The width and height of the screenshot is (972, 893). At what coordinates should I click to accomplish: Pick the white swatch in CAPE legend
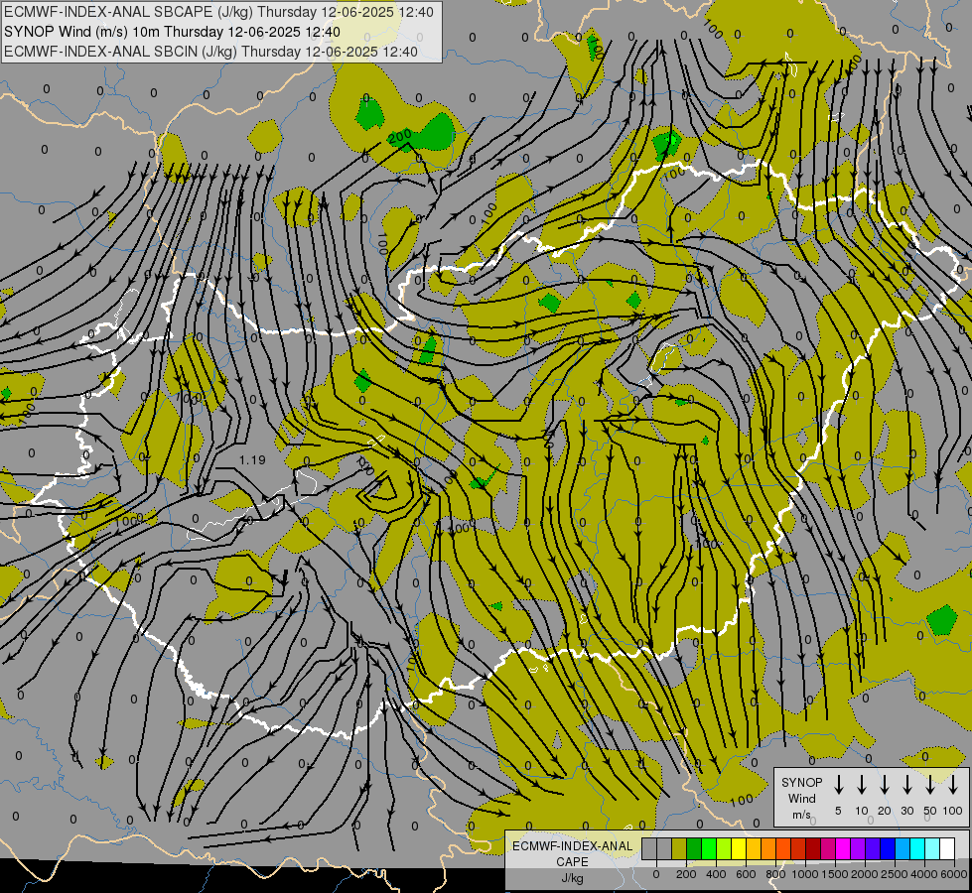946,848
